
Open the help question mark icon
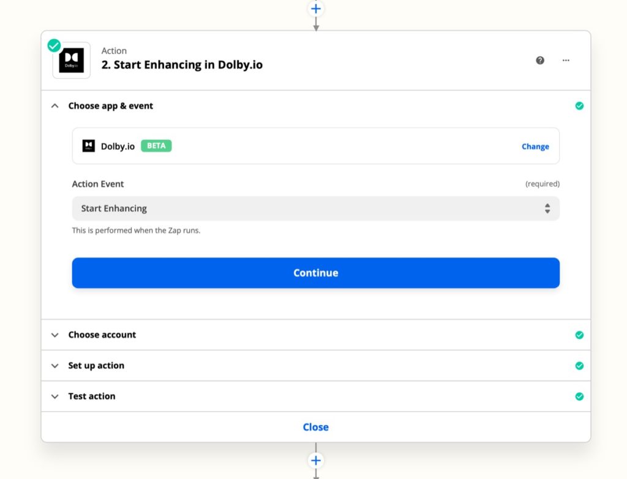click(x=540, y=61)
